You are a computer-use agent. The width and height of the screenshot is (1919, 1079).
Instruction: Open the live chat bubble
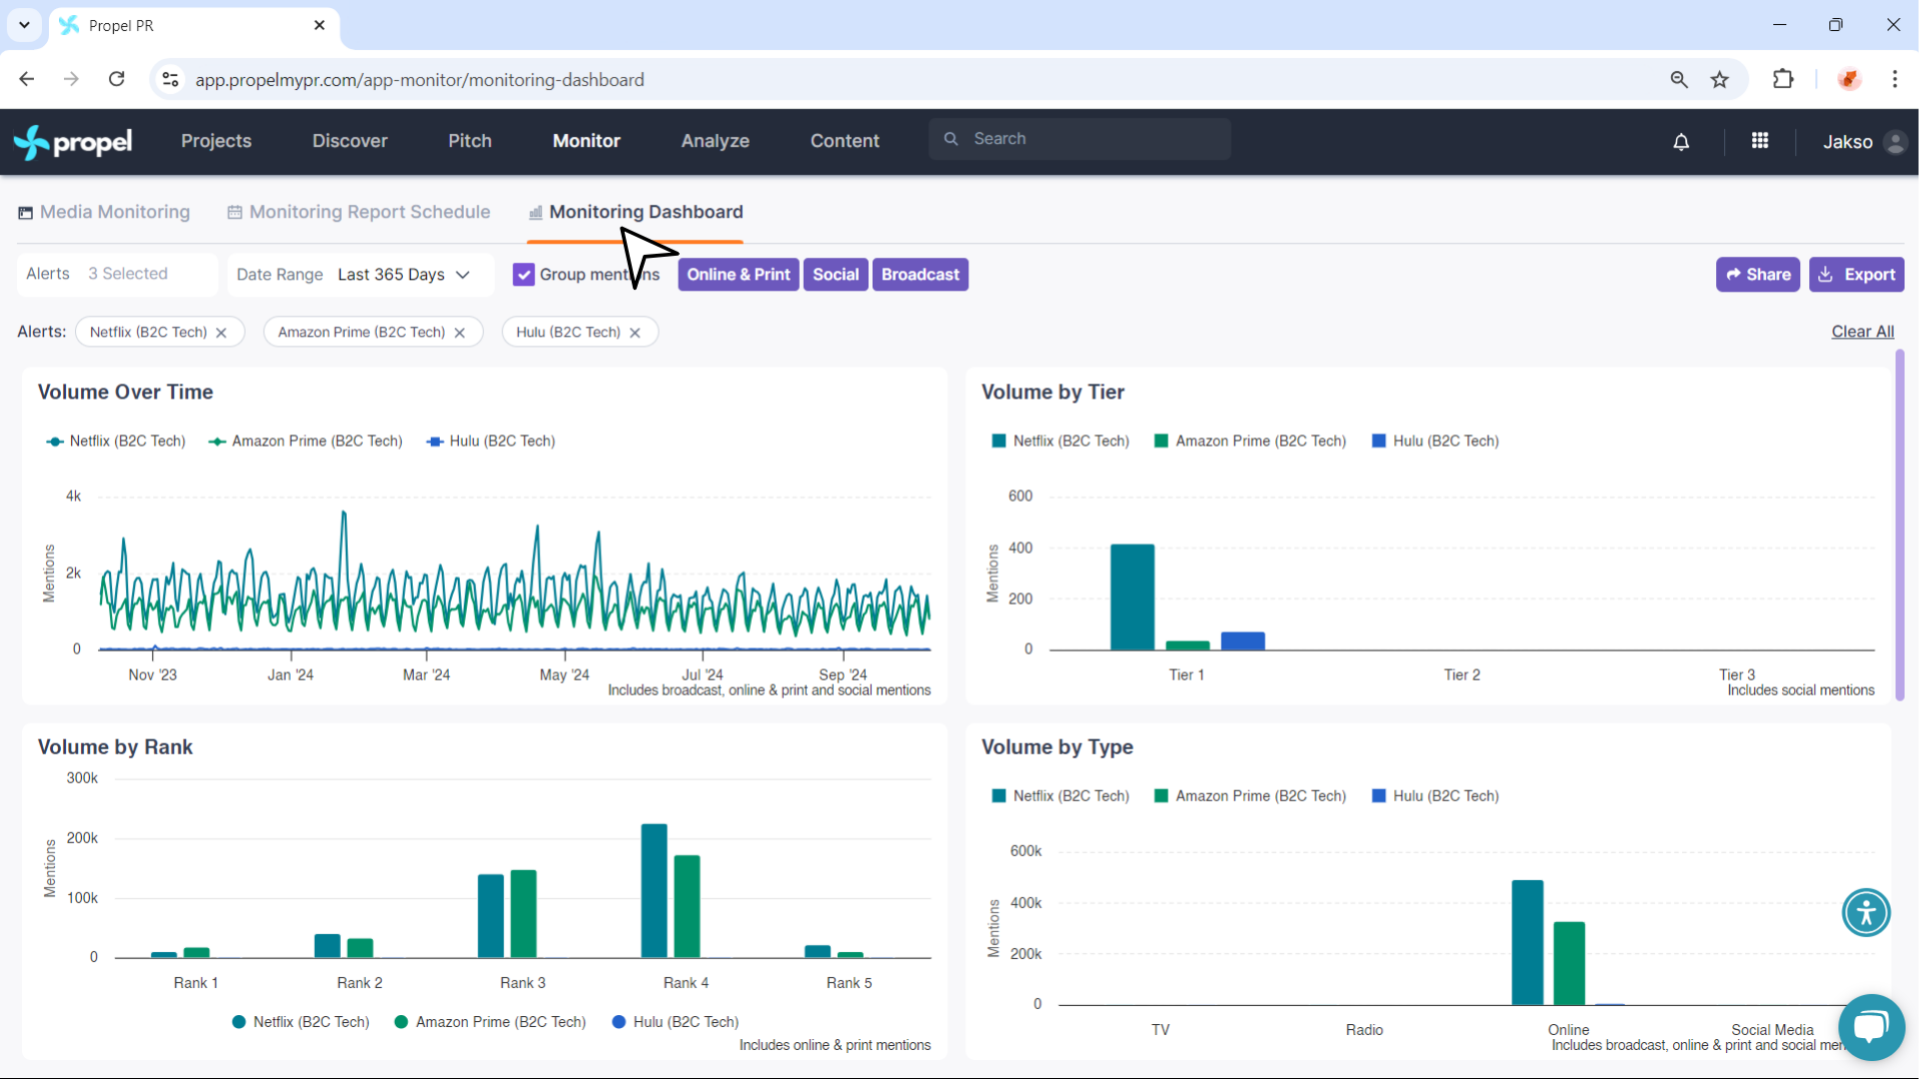click(x=1871, y=1027)
